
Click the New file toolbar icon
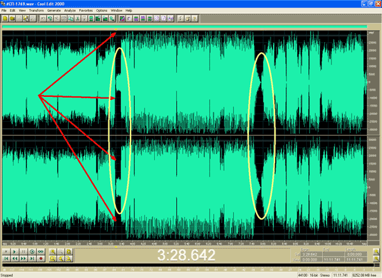click(6, 18)
